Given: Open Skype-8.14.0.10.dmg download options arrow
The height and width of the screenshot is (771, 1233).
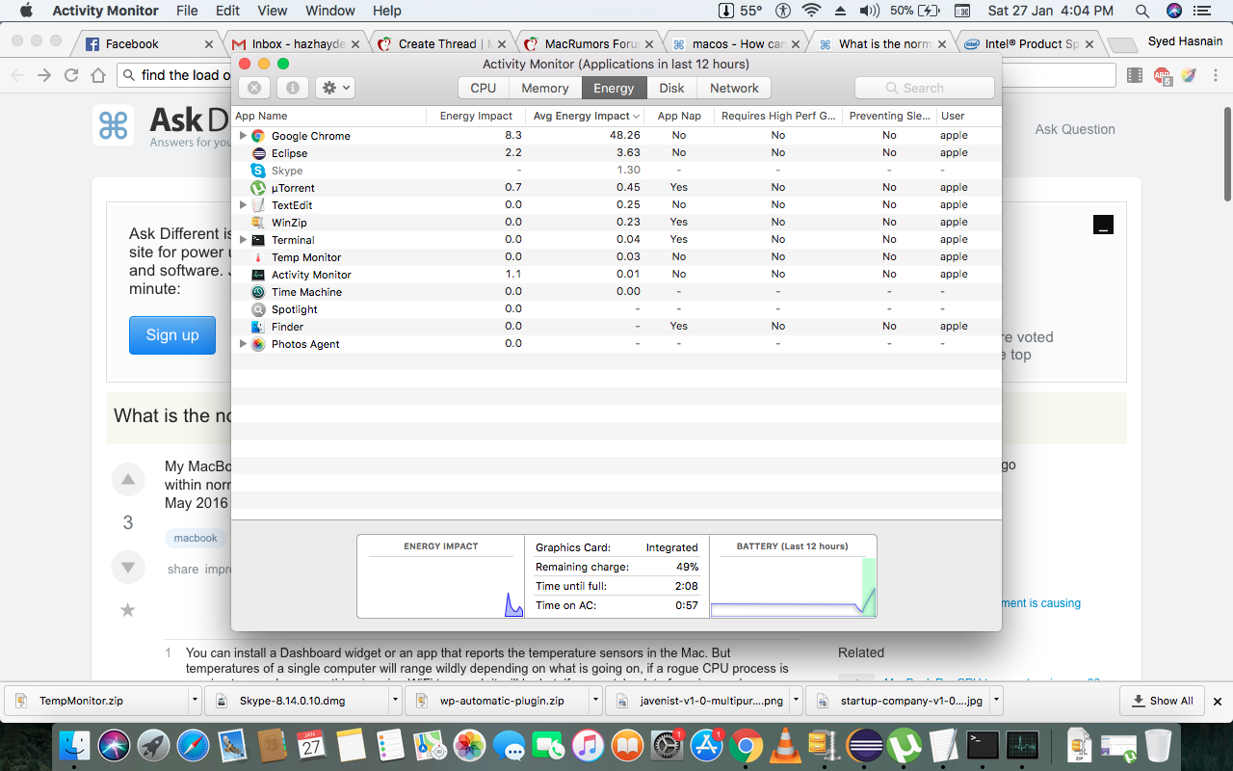Looking at the screenshot, I should click(x=395, y=701).
